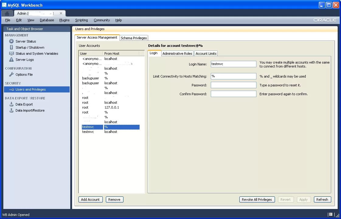Click the Status and System Variables monitor icon
The height and width of the screenshot is (219, 341).
coord(11,53)
